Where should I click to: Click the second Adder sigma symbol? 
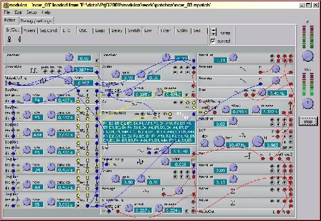tap(233, 203)
